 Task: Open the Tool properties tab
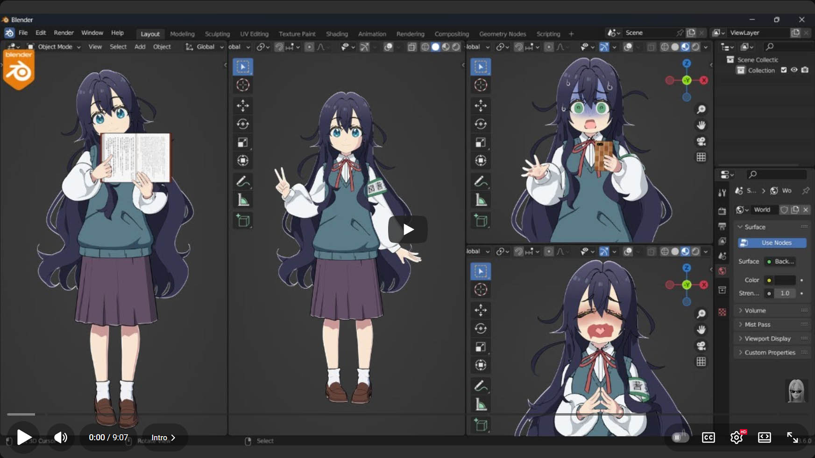(x=722, y=193)
